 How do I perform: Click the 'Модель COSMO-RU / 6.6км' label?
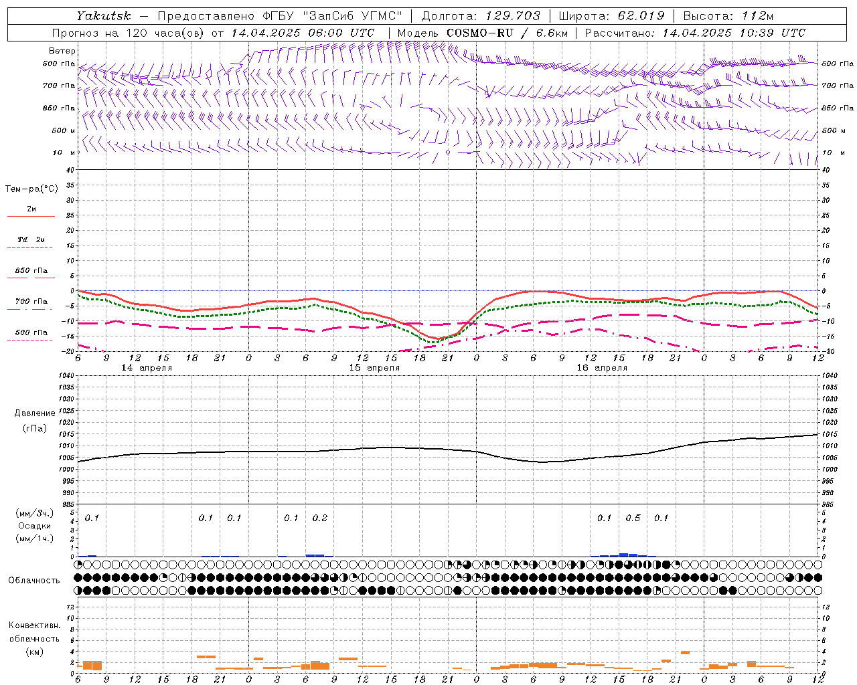click(482, 33)
